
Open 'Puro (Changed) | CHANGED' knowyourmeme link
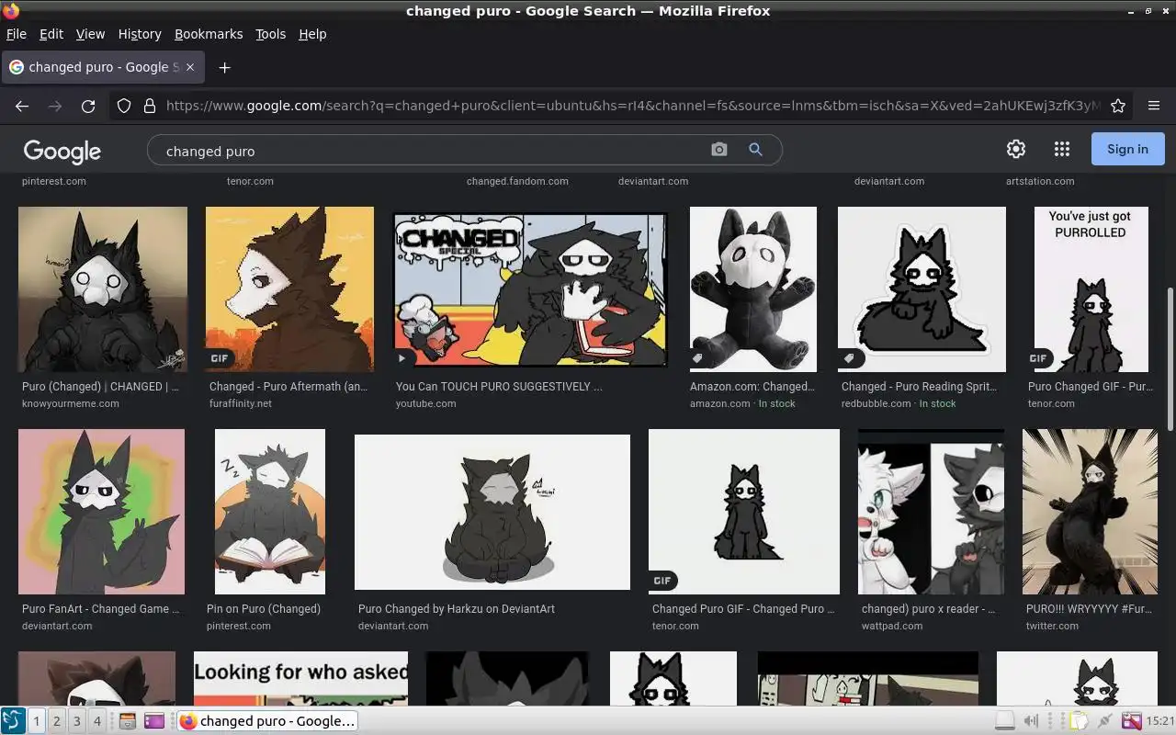click(x=100, y=387)
